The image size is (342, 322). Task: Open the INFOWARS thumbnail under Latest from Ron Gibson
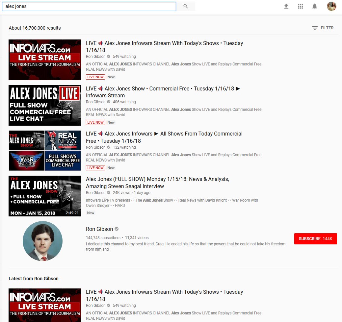point(45,305)
